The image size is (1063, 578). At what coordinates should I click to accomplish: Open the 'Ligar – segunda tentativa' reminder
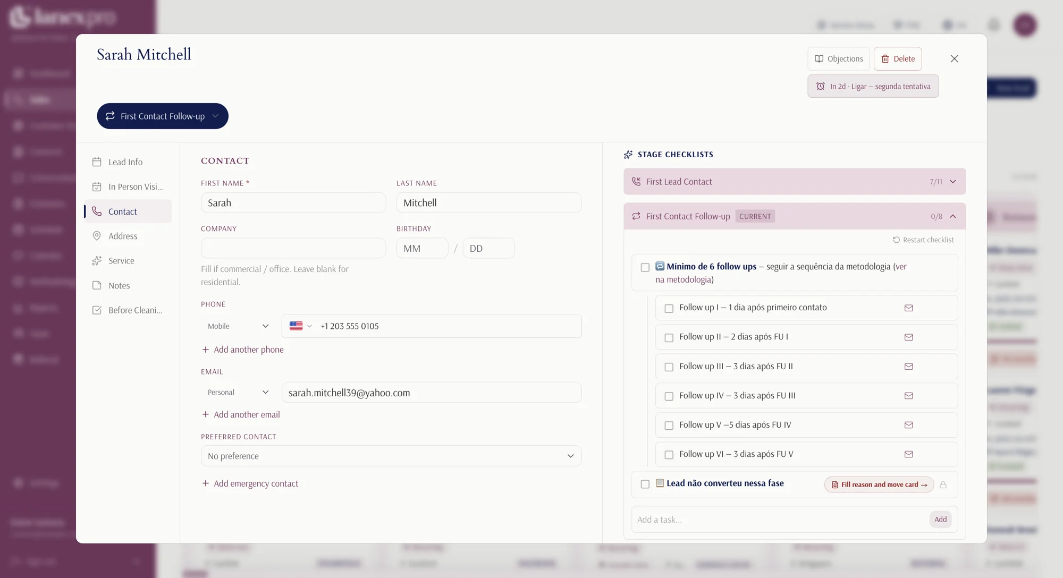click(x=873, y=86)
